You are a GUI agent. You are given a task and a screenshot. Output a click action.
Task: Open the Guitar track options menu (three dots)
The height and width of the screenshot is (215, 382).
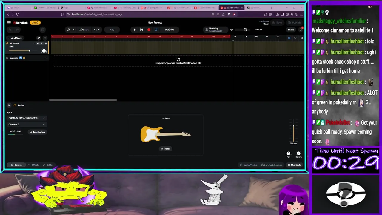pos(34,44)
